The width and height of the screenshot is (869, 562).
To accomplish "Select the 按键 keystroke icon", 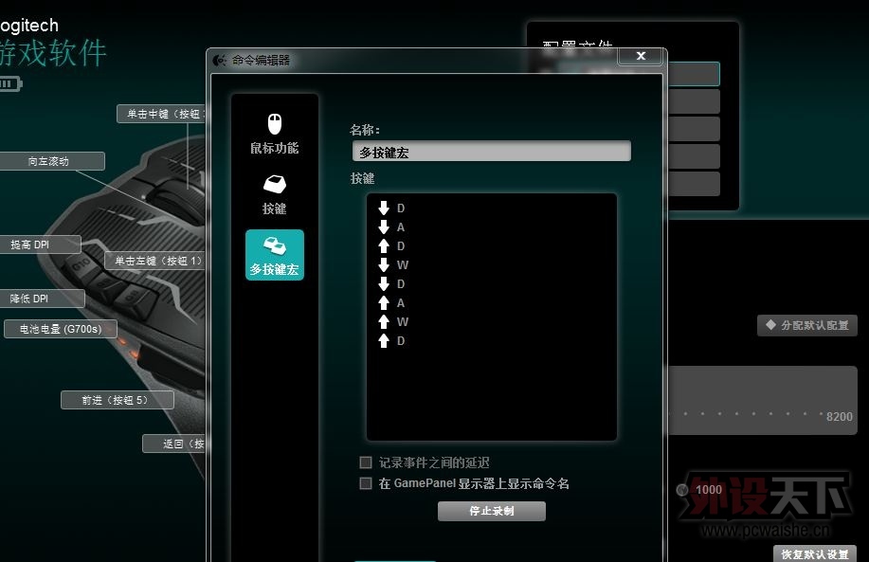I will (274, 194).
